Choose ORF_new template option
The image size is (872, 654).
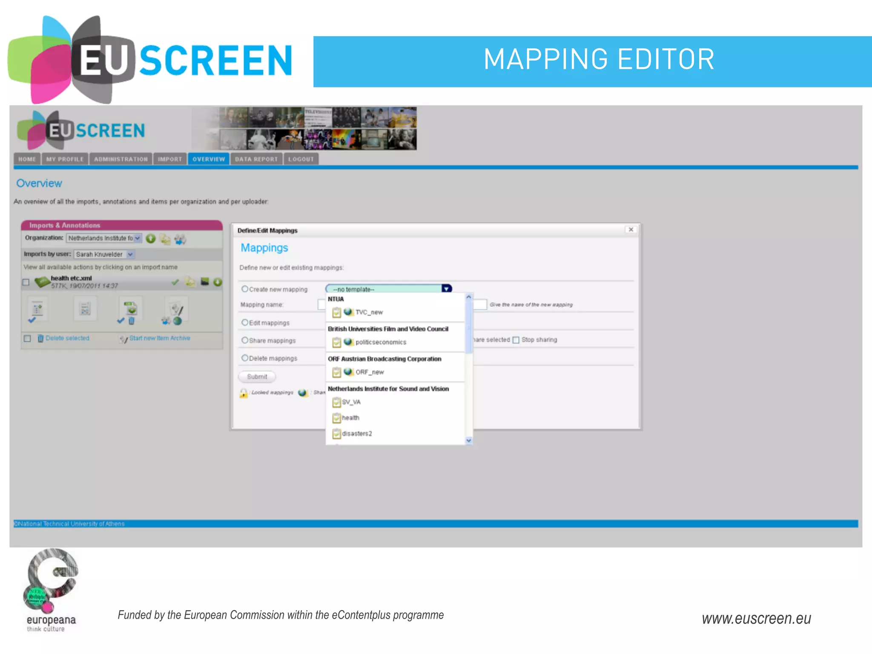[370, 372]
